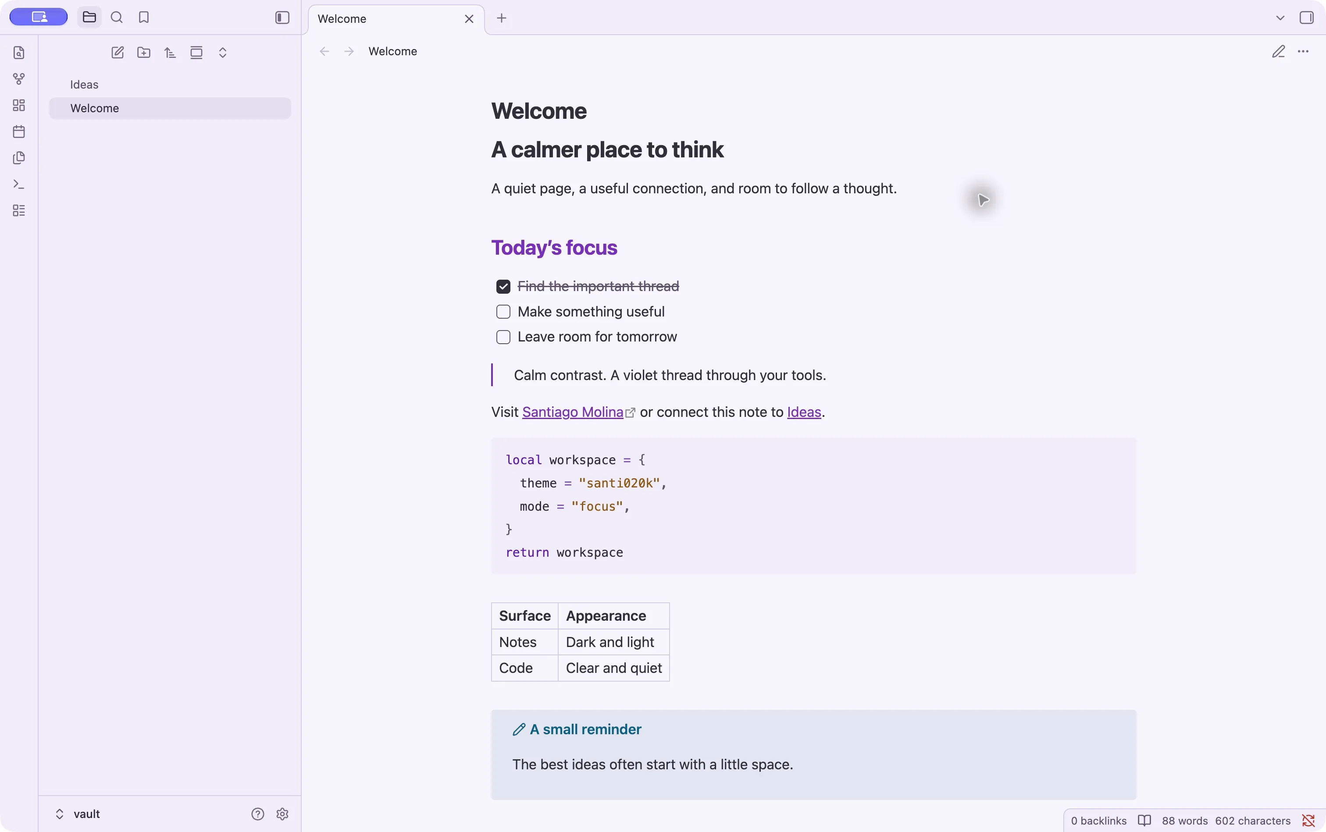
Task: Check 'Make something useful' task
Action: tap(503, 312)
